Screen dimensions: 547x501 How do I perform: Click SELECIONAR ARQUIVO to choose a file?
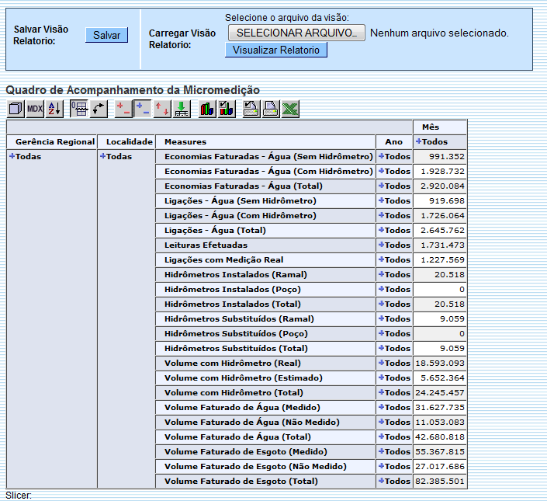tap(296, 33)
